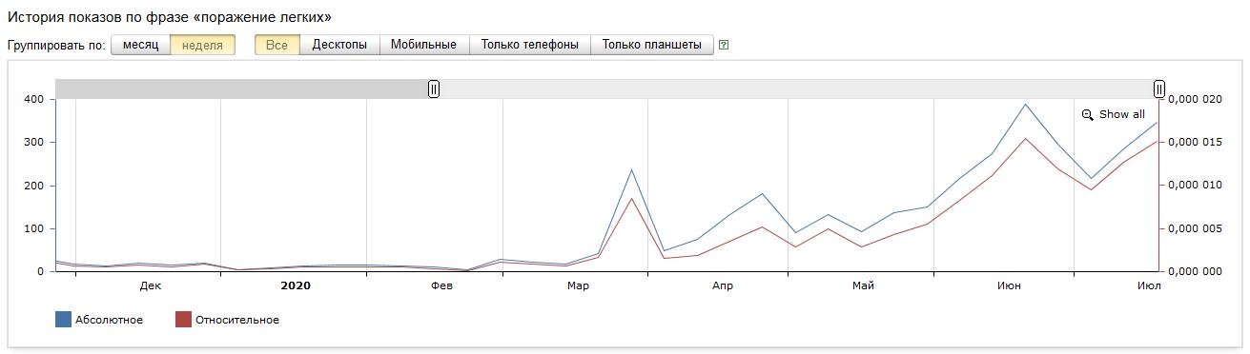Click the gray selected scrollbar range

[244, 88]
